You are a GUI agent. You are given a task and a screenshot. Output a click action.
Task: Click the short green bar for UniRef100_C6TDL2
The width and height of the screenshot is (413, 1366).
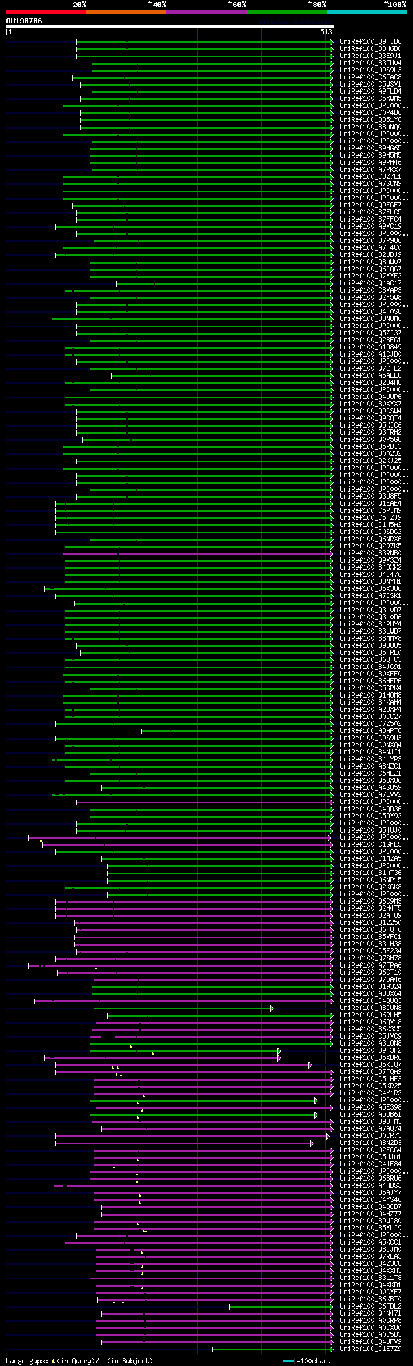[x=281, y=1306]
